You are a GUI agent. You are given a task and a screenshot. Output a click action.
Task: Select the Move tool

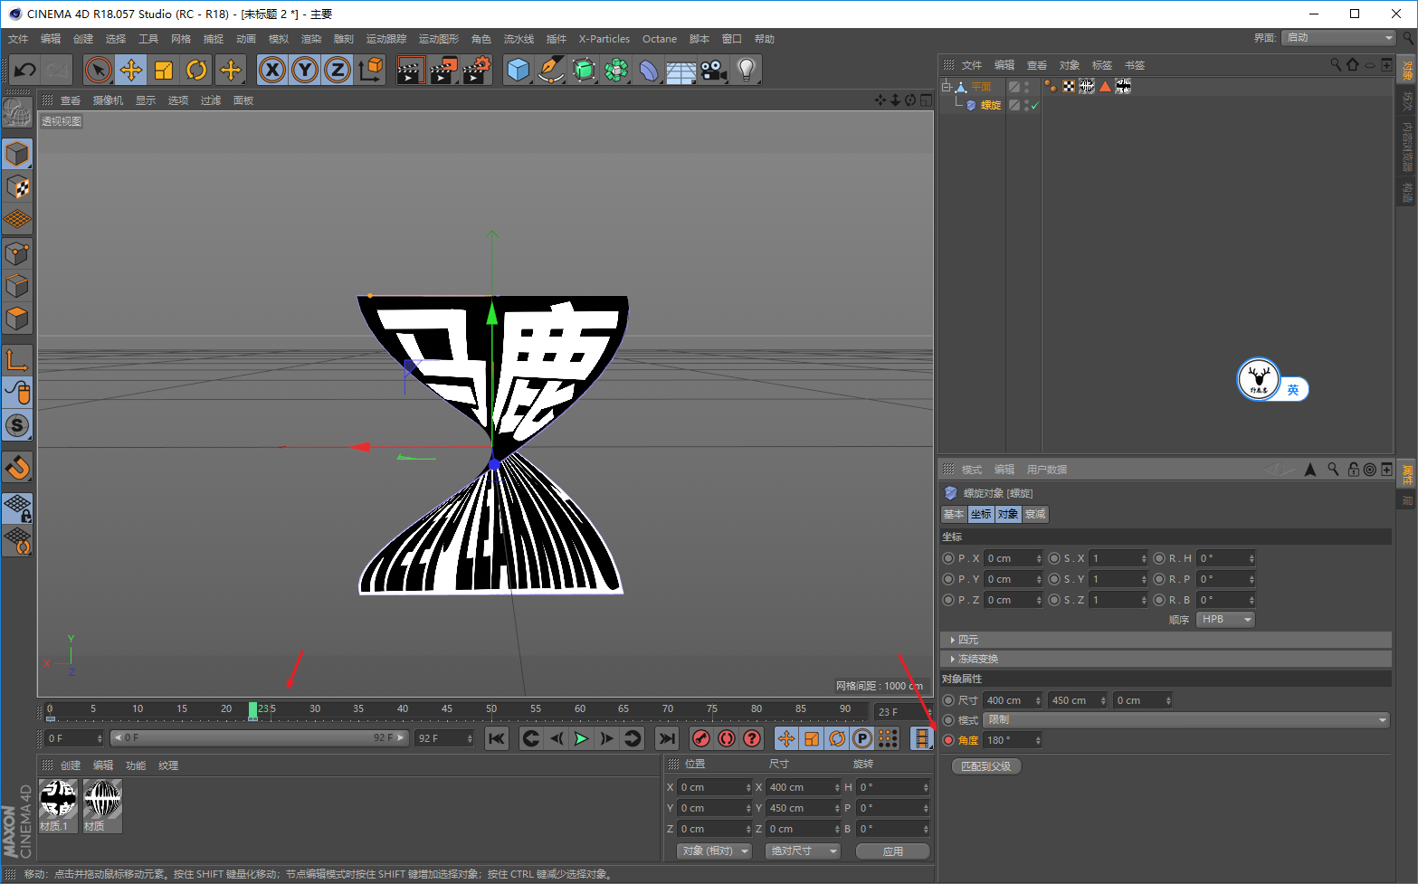131,70
